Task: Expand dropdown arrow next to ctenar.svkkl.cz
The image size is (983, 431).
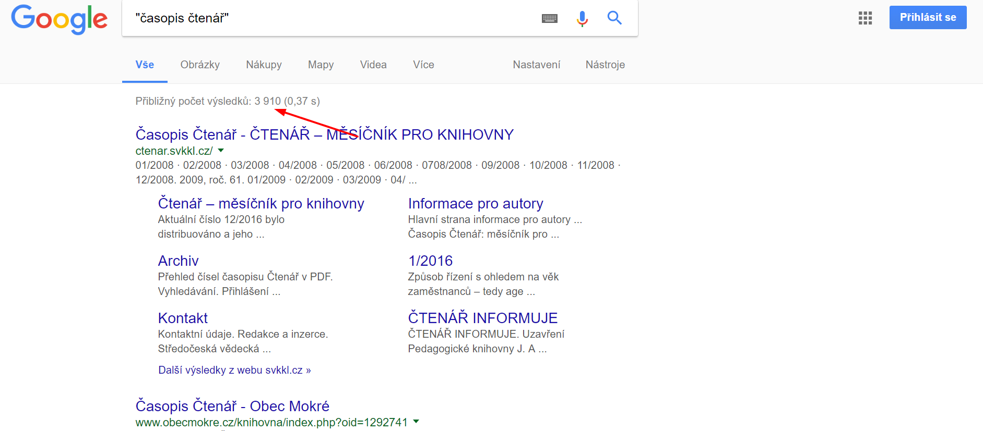Action: pos(221,151)
